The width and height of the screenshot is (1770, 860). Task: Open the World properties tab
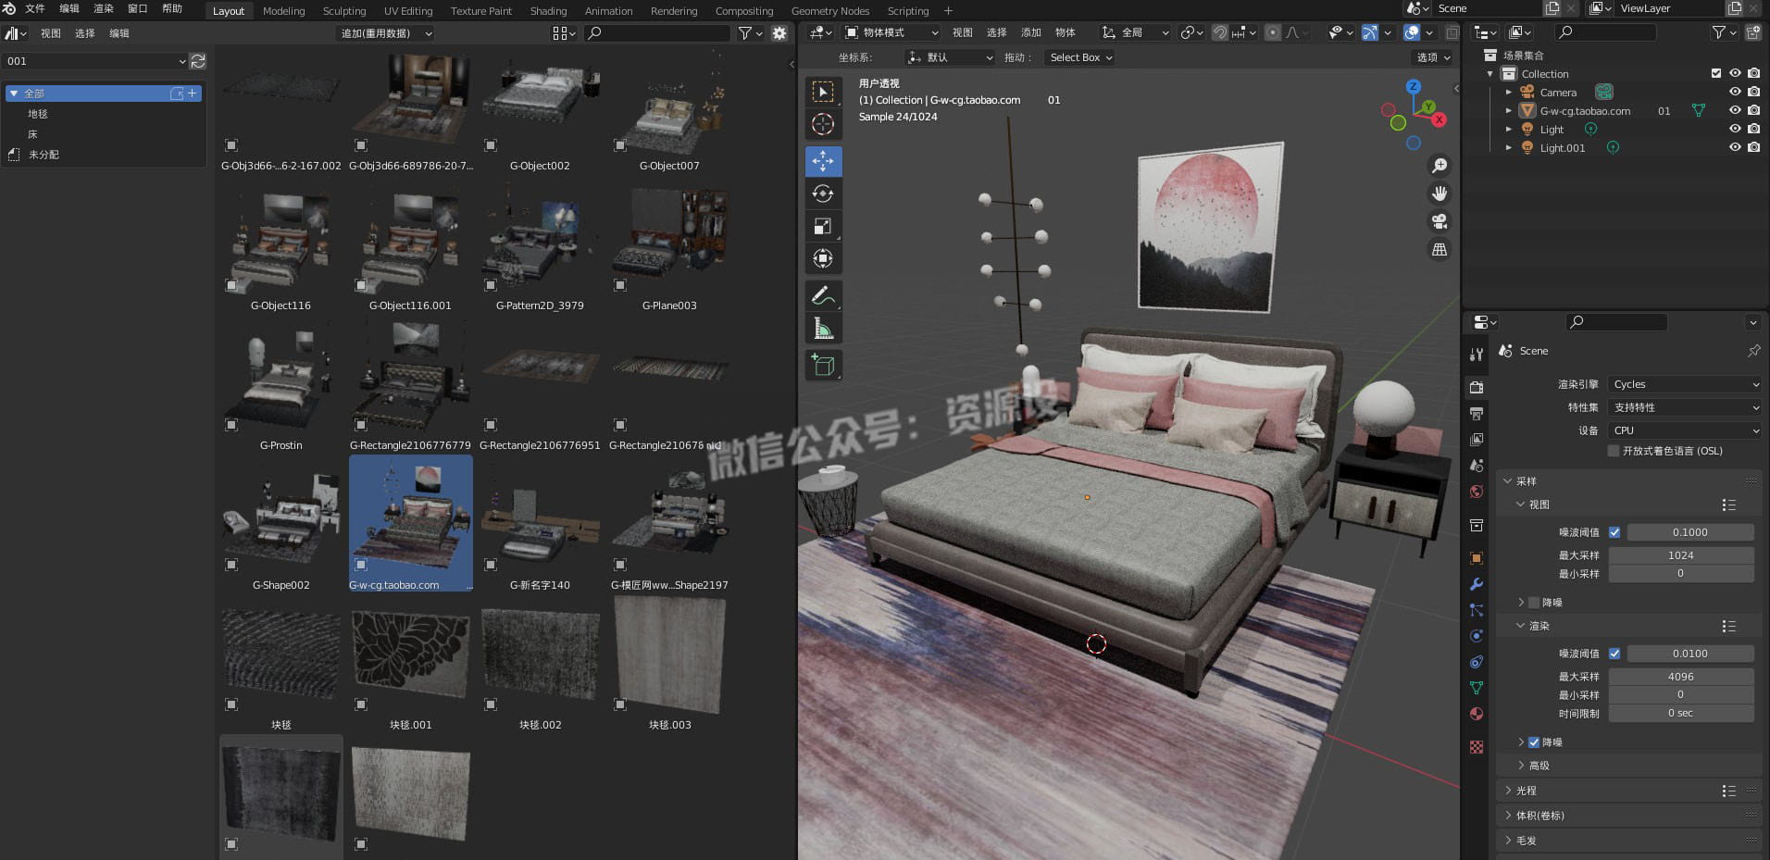click(x=1477, y=491)
